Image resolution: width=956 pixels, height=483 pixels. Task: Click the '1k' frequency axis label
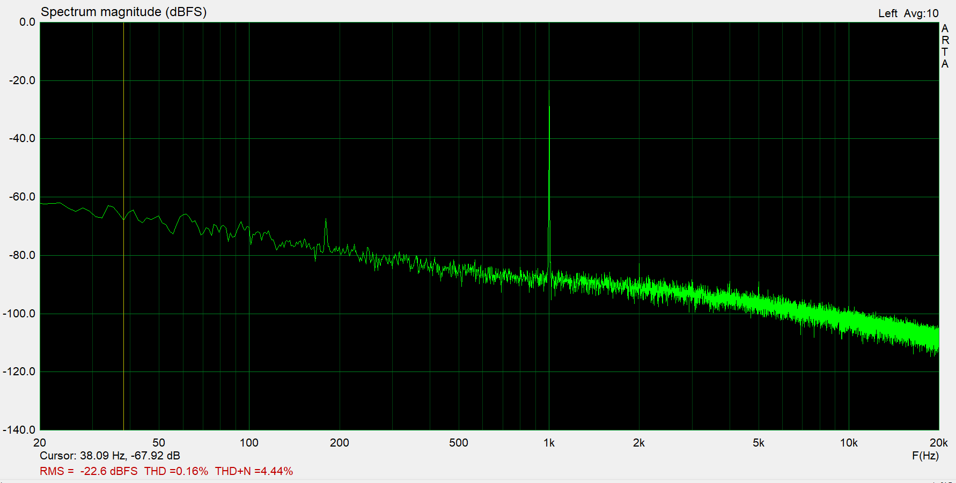point(549,443)
